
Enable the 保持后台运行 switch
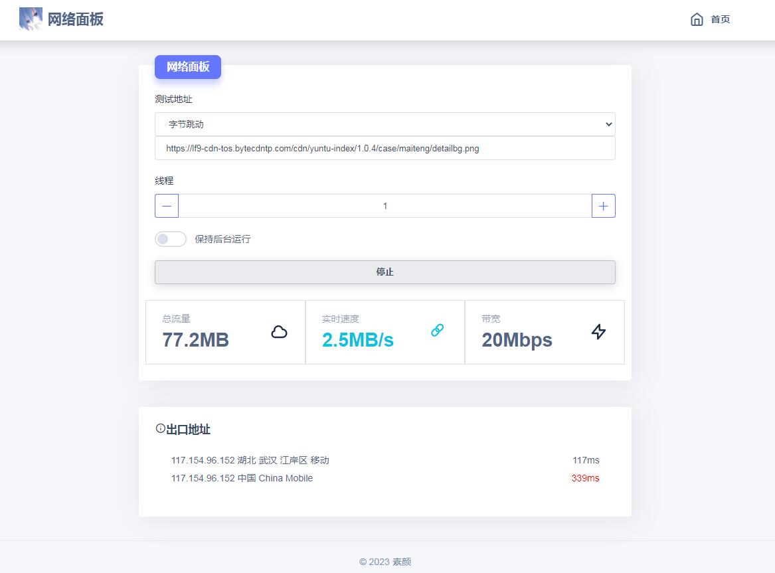click(x=170, y=238)
